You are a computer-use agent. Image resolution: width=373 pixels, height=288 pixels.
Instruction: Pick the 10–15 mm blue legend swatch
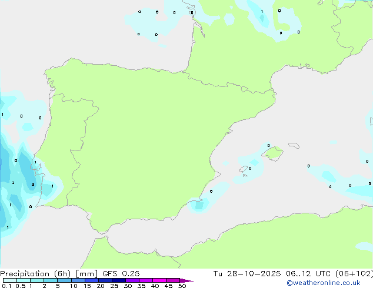78,280
